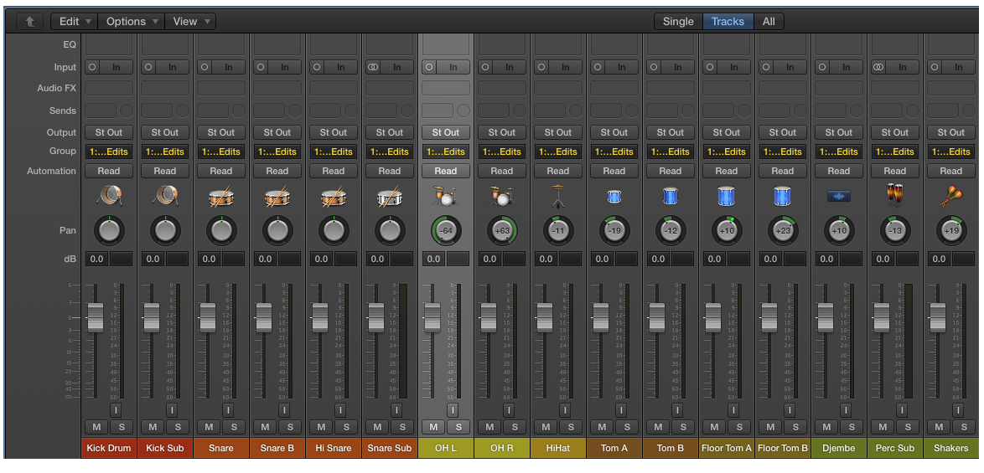Click the I input monitor button on Kick Sub

pyautogui.click(x=171, y=409)
